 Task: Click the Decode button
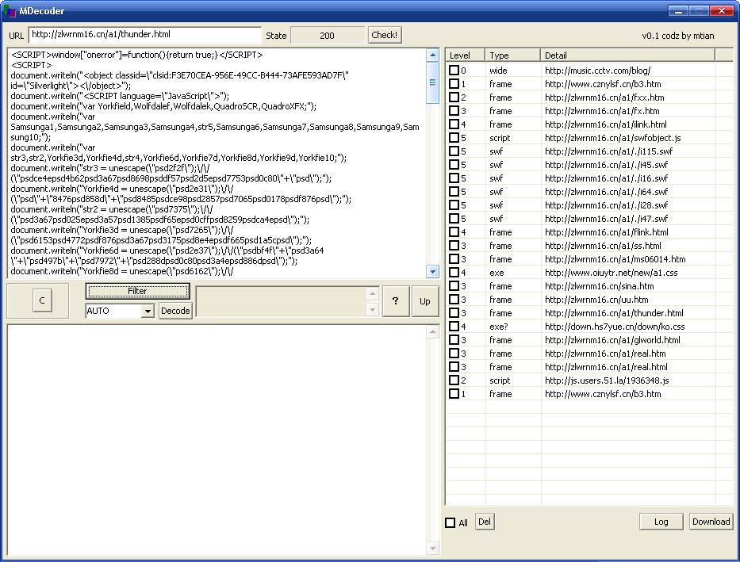point(175,311)
